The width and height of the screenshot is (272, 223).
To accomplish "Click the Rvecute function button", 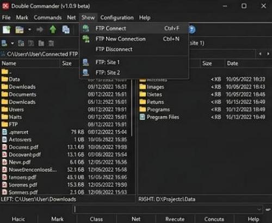I will click(x=175, y=219).
